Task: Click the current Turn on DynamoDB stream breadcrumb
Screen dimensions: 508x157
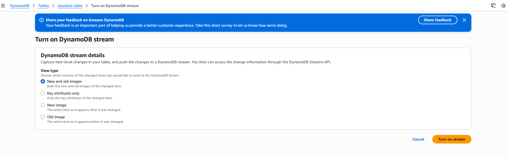Action: pos(115,6)
